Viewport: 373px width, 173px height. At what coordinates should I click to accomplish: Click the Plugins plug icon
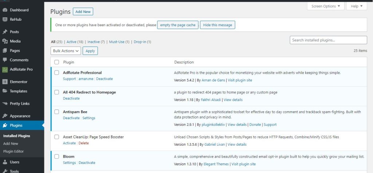tap(5, 125)
